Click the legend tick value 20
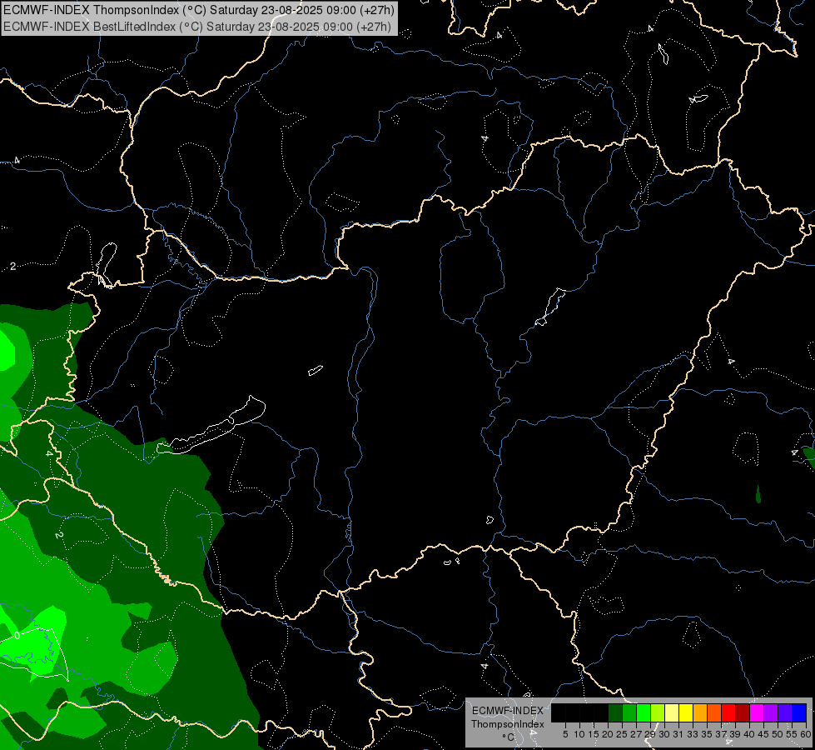This screenshot has width=815, height=750. pyautogui.click(x=608, y=734)
